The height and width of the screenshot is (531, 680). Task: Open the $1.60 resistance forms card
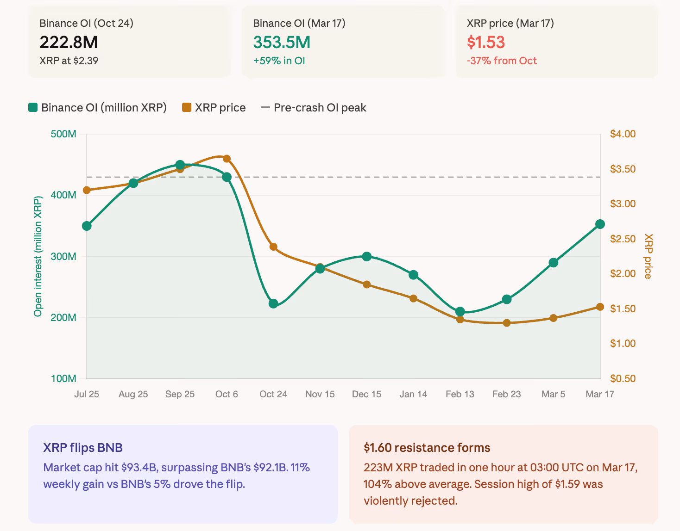click(x=504, y=474)
